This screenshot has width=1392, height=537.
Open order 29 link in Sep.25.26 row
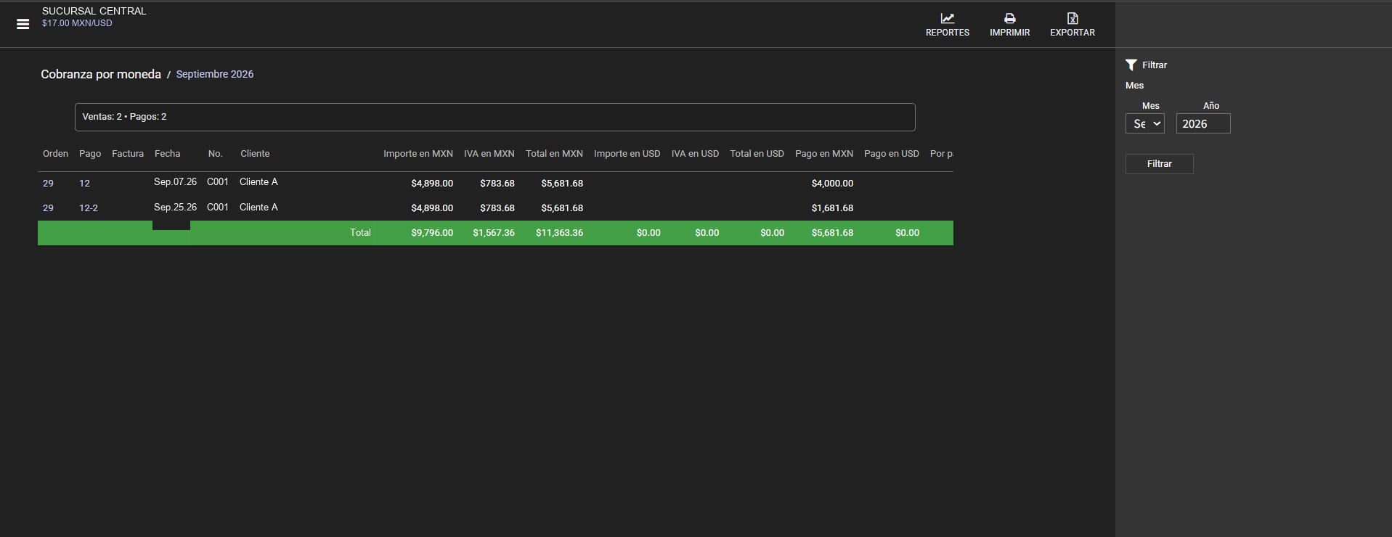pyautogui.click(x=48, y=208)
